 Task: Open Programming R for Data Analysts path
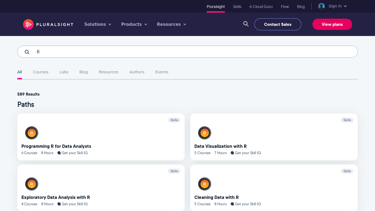[56, 146]
